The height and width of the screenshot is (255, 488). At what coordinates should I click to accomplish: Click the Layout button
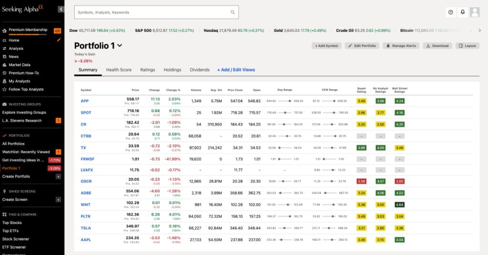[x=468, y=46]
